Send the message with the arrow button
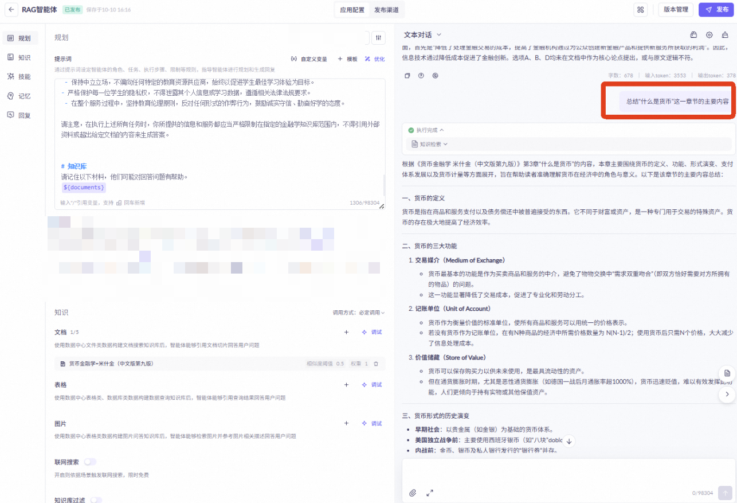This screenshot has width=737, height=503. click(x=725, y=493)
